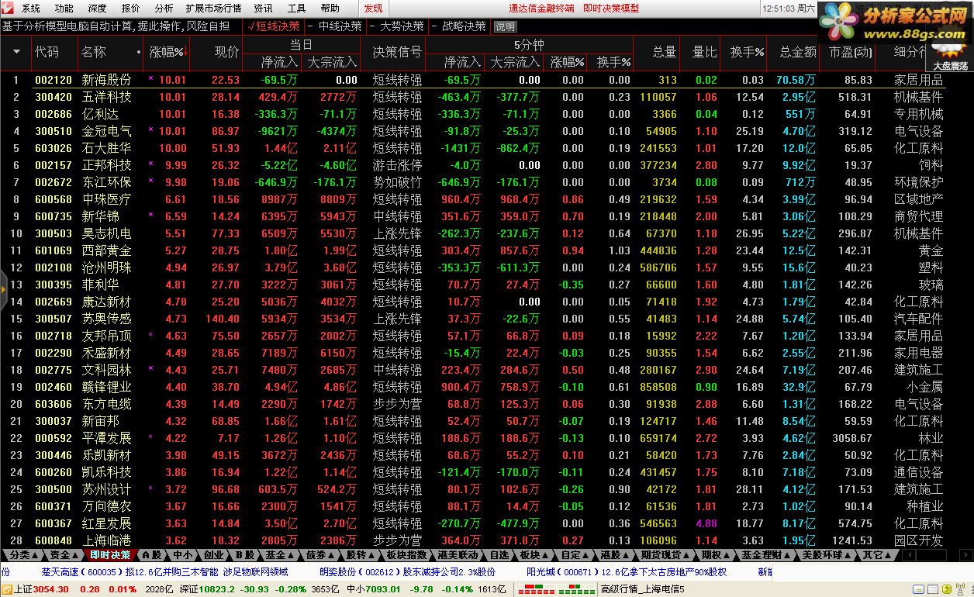Click 高级行情_上海电信5 server status
The height and width of the screenshot is (597, 974).
click(x=643, y=589)
